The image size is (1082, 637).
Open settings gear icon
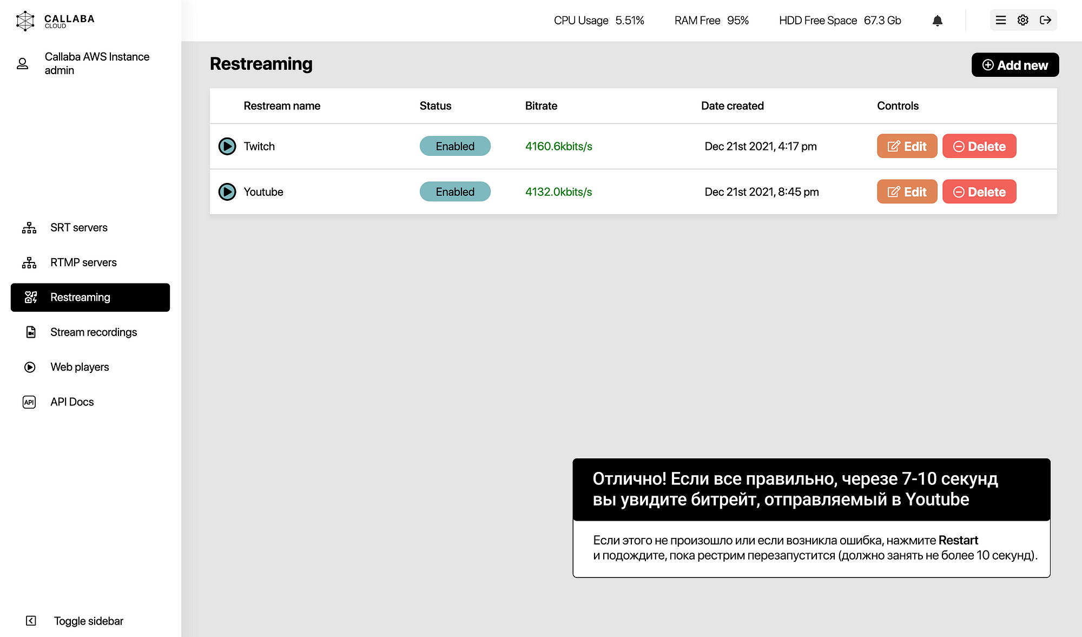pos(1022,20)
